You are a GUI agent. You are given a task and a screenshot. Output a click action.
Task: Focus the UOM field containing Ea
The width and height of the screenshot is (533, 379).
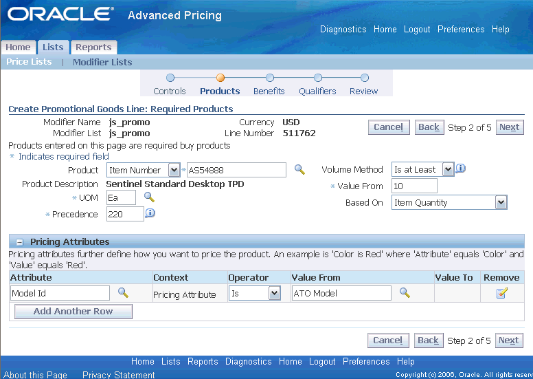(x=121, y=198)
